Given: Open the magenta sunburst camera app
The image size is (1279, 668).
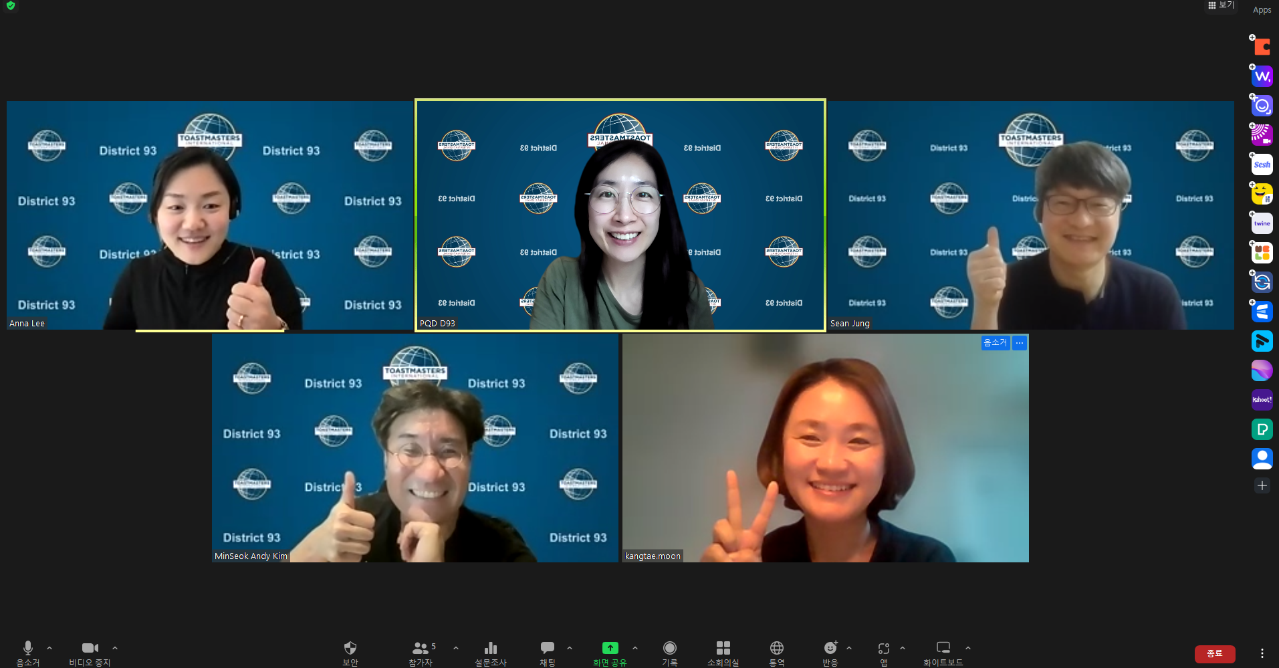Looking at the screenshot, I should pos(1262,135).
